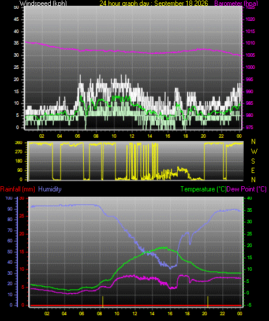Click the W compass direction label

pos(254,152)
